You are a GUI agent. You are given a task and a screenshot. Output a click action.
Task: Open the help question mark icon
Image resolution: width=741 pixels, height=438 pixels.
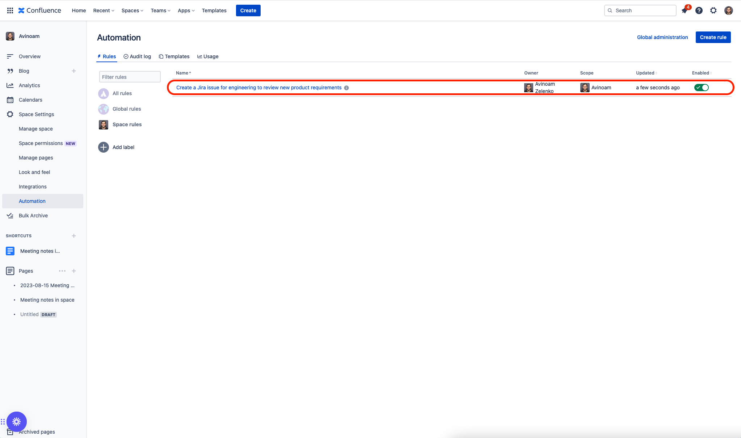coord(699,10)
